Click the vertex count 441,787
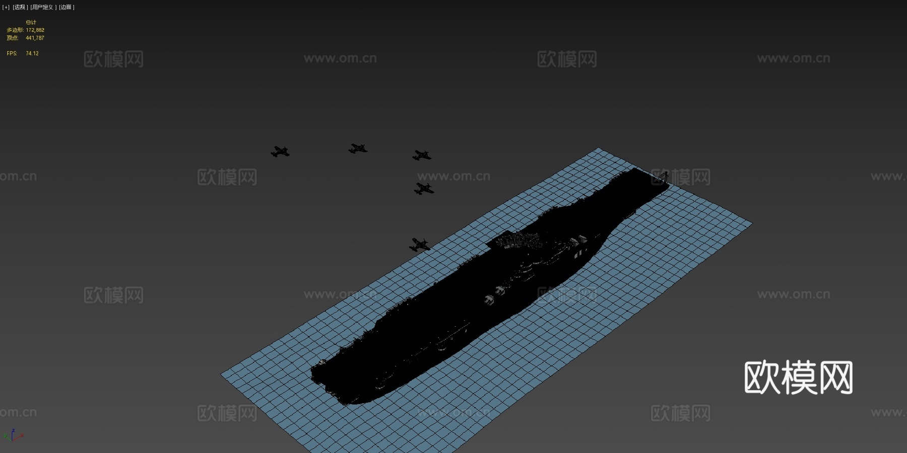907x453 pixels. [35, 38]
